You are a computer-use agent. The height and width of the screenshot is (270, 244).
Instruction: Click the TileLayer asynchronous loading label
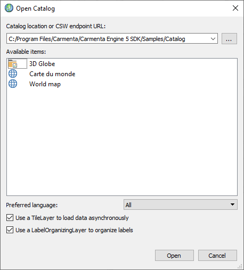pos(72,218)
